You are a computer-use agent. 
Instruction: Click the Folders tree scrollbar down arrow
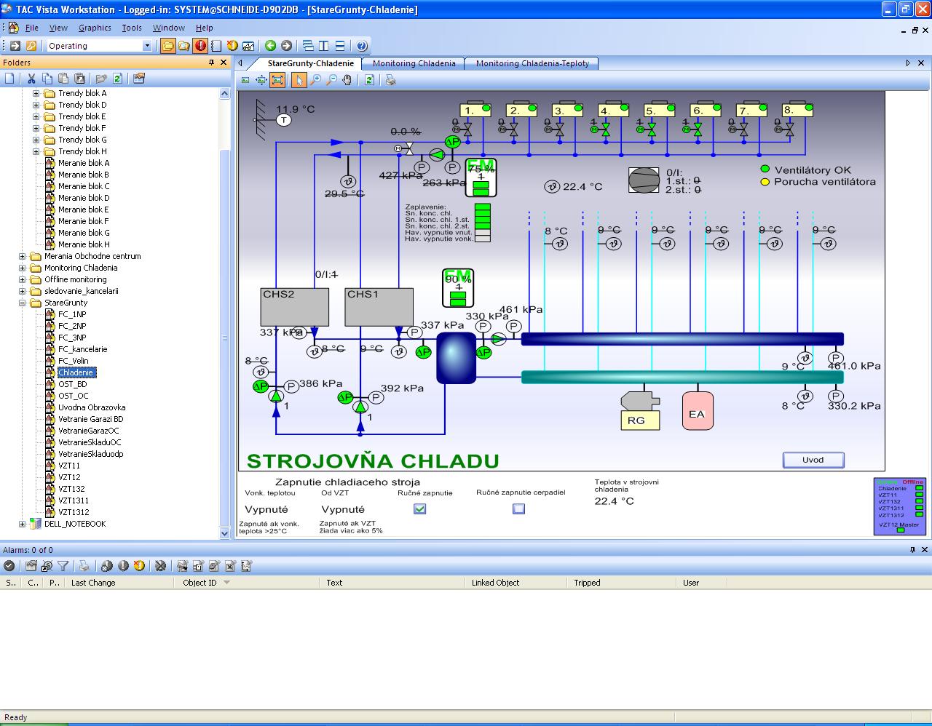(224, 533)
